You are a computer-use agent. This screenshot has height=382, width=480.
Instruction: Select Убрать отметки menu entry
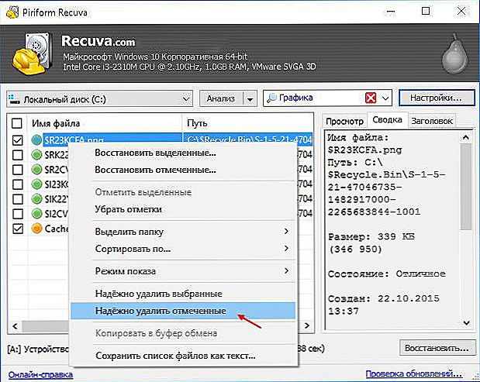click(x=183, y=209)
